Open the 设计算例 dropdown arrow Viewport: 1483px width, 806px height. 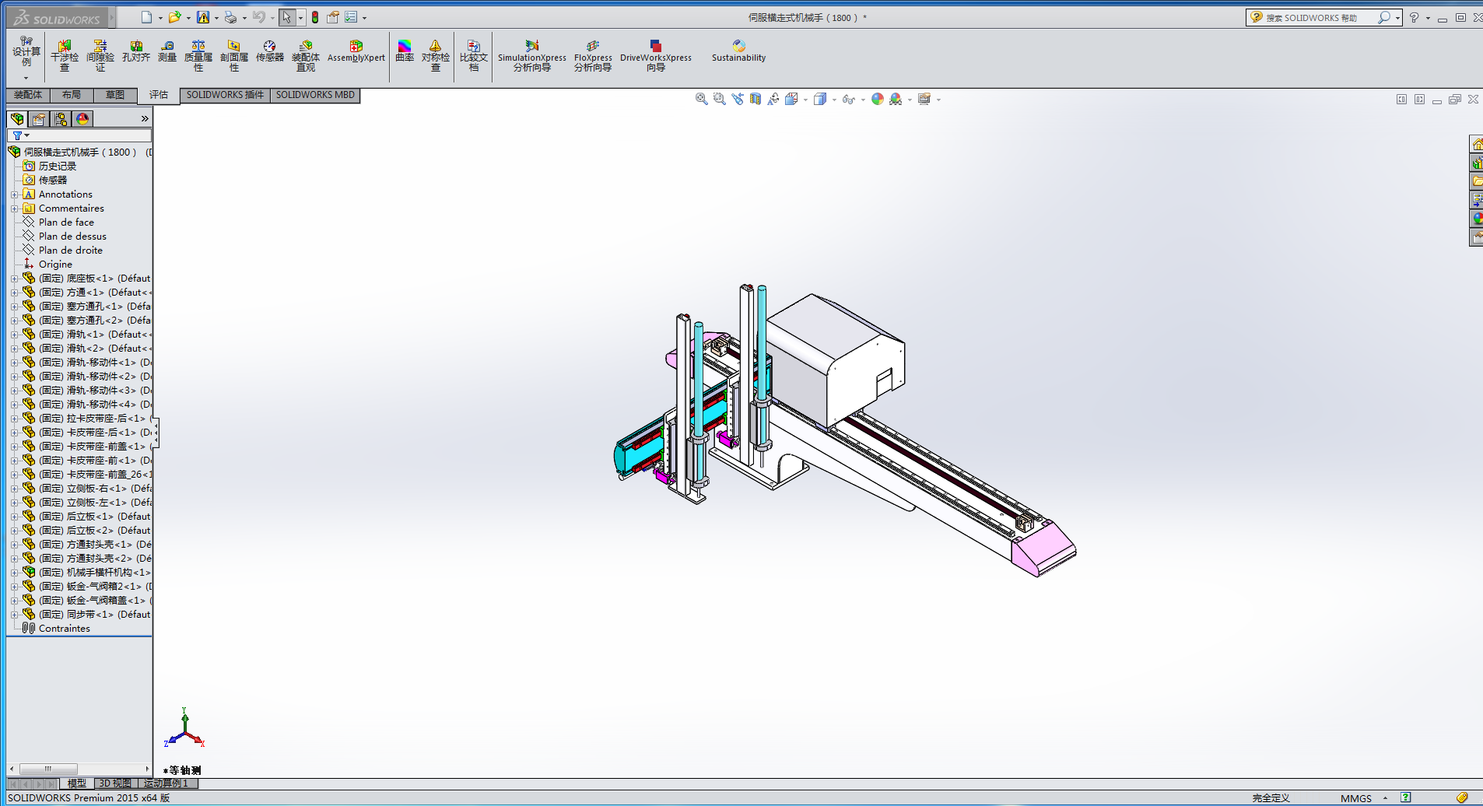pos(26,78)
